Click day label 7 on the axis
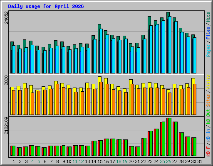213x166 pixels. tap(51, 161)
